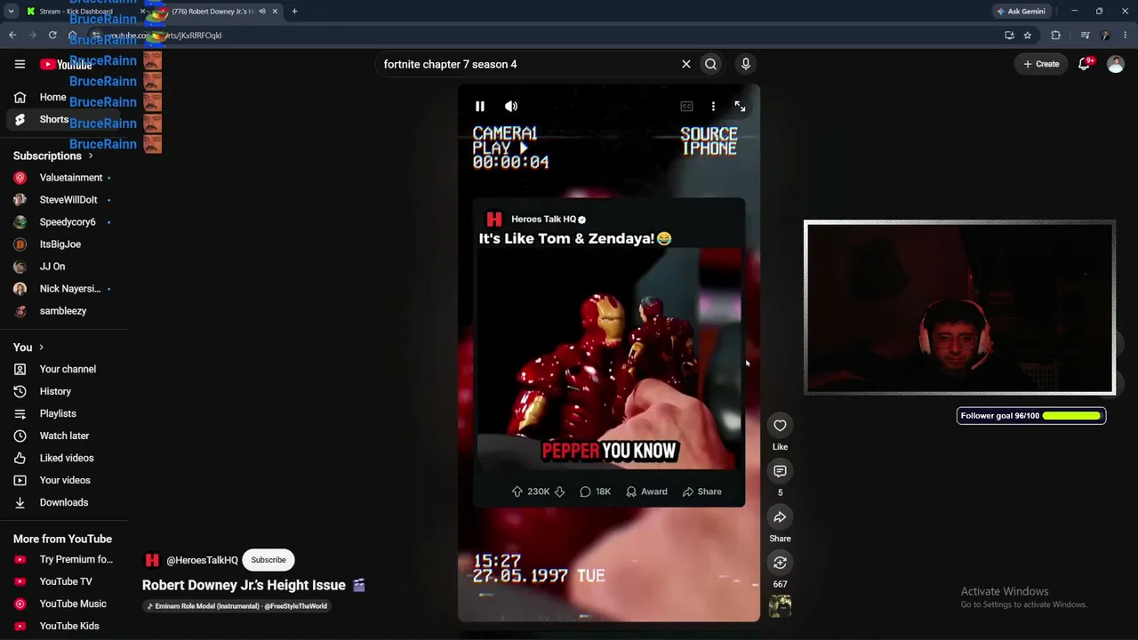1138x640 pixels.
Task: Open a new browser tab
Action: click(294, 12)
